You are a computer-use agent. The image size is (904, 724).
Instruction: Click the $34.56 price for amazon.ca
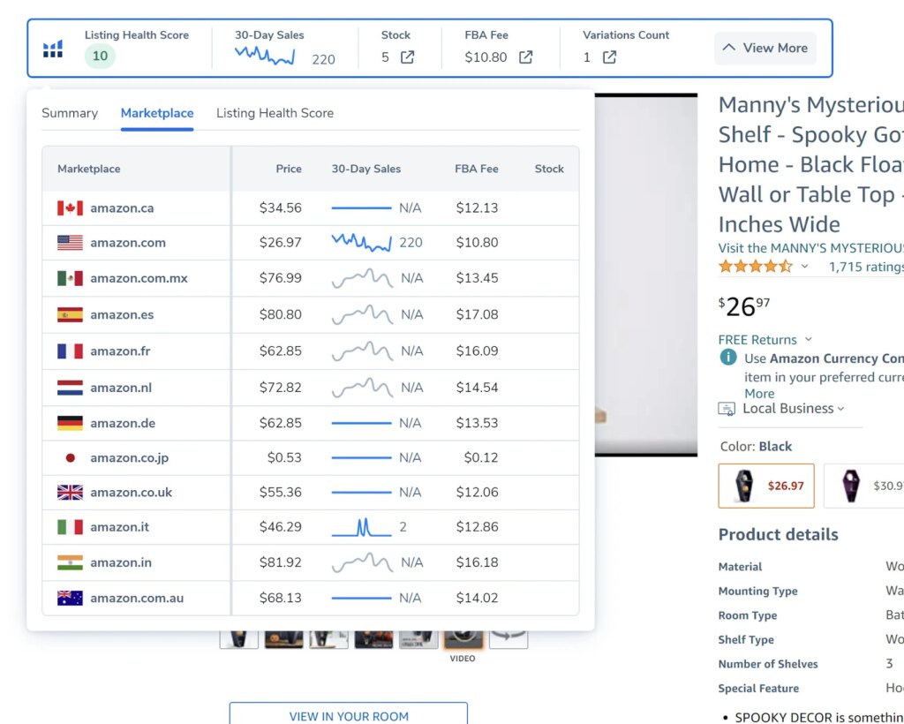280,208
